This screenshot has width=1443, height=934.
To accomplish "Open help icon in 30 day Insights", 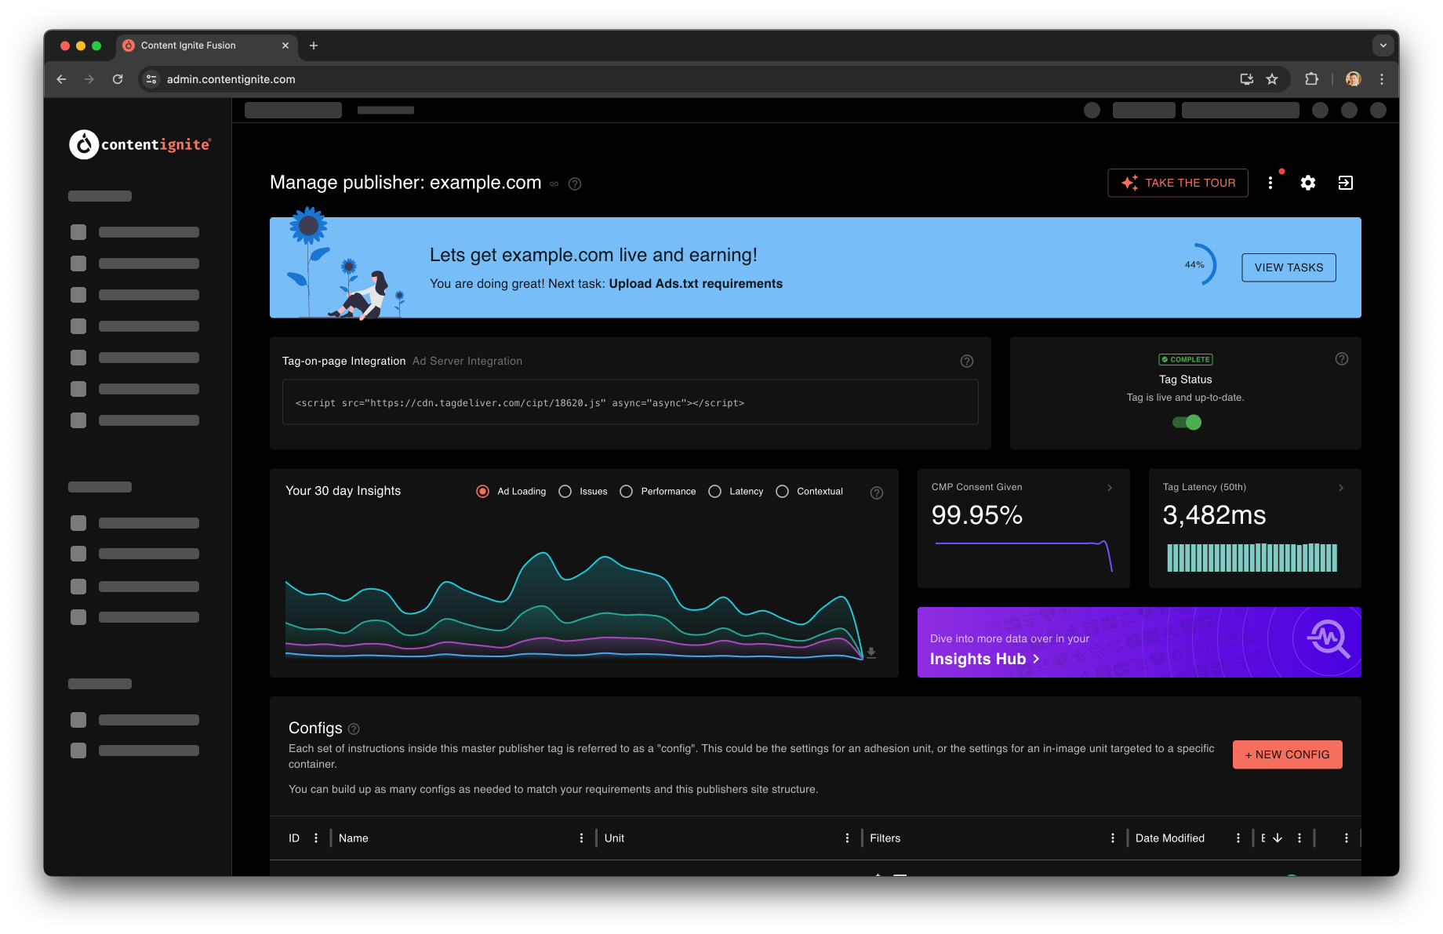I will (x=877, y=492).
